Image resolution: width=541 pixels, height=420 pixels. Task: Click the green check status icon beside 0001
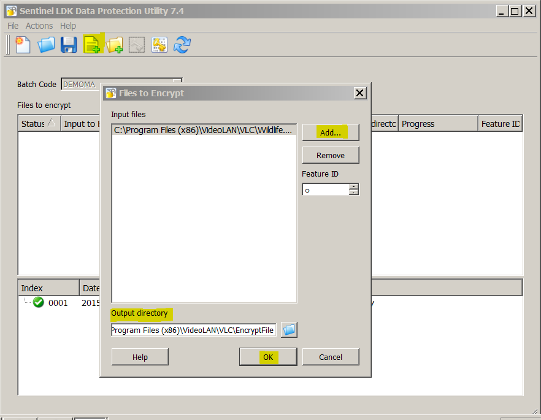point(37,302)
